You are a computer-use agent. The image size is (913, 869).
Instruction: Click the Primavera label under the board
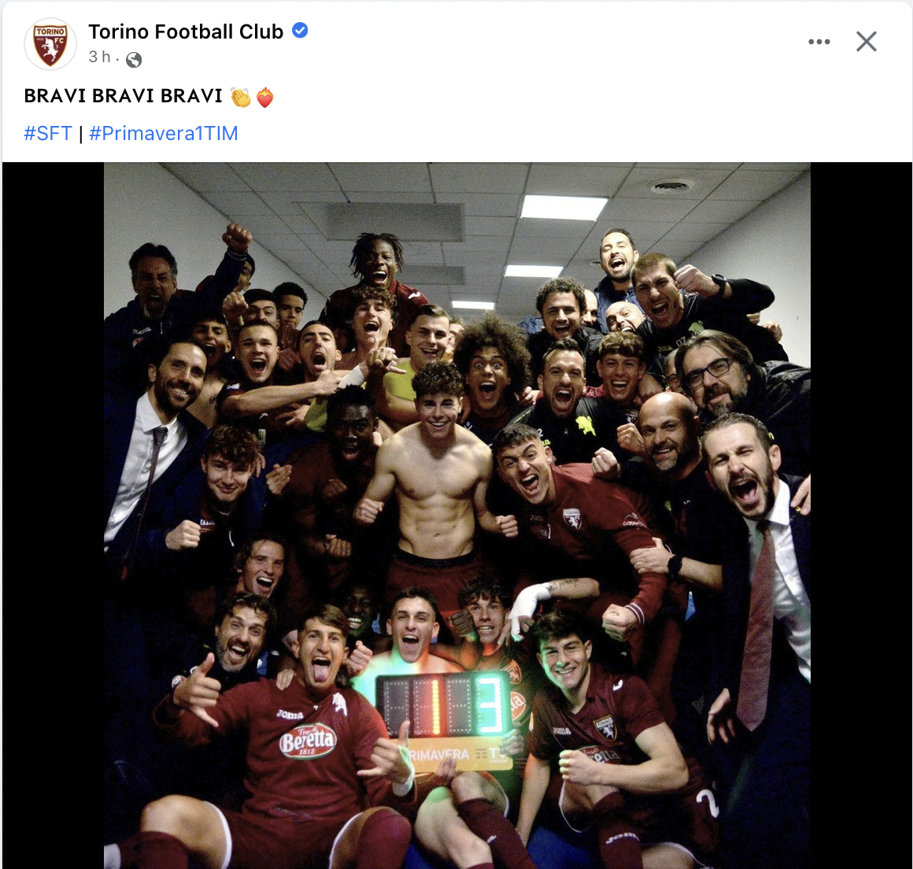(441, 755)
